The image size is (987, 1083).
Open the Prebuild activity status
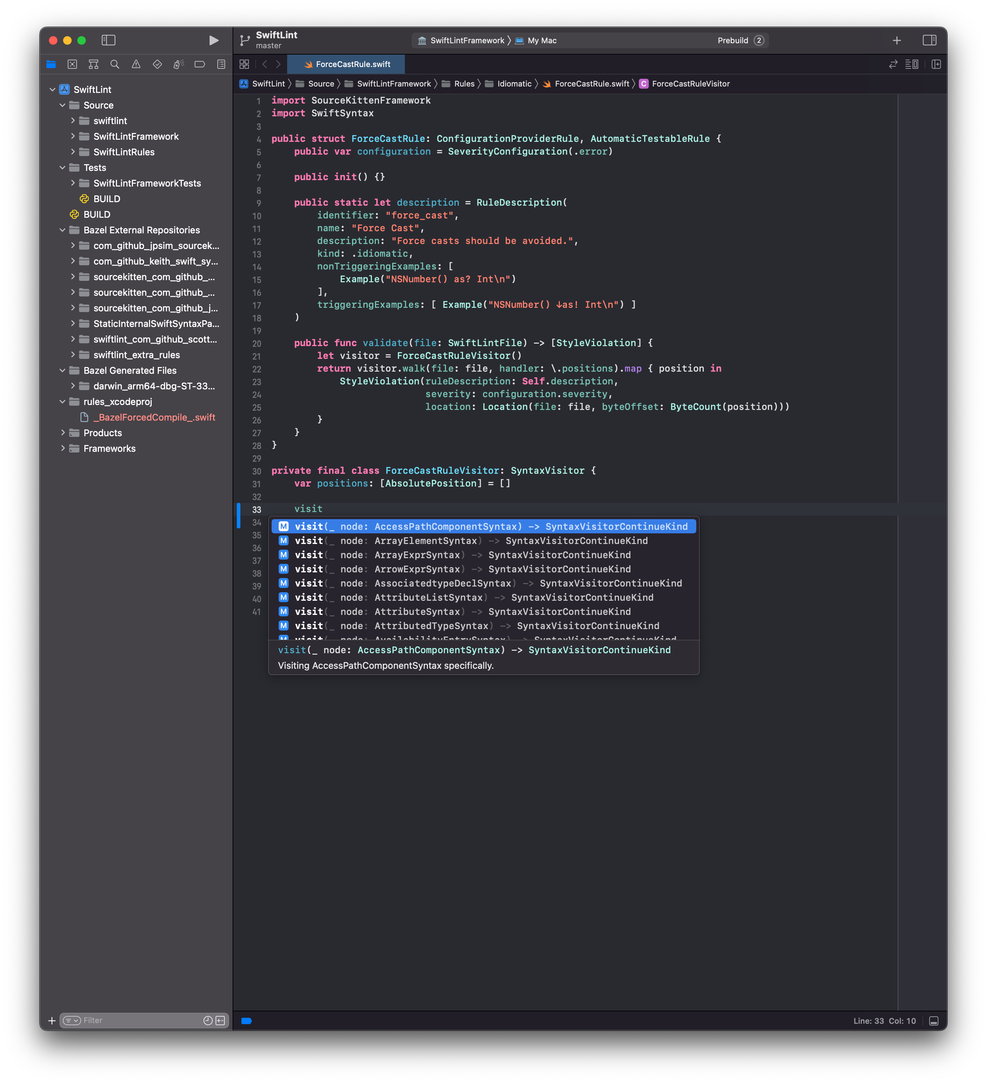(741, 41)
